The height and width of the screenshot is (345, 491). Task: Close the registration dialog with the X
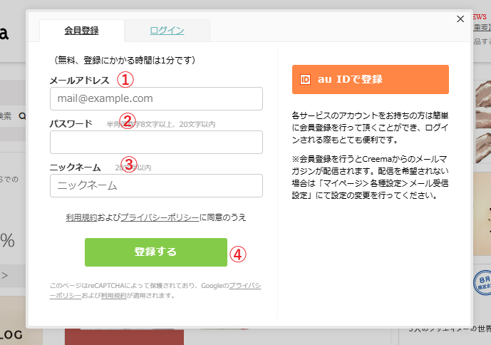point(460,19)
